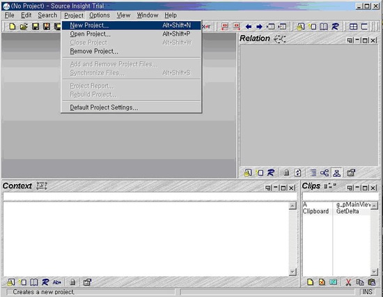Click the Browse Symbol icon in main toolbar
Screen dimensions: 383x297
[312, 26]
